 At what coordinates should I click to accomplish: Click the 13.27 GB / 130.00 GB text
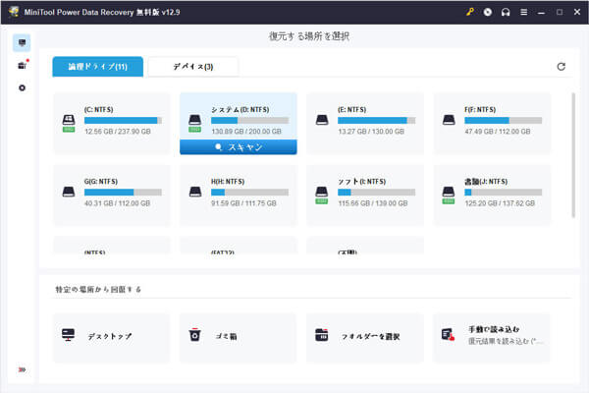pyautogui.click(x=371, y=132)
